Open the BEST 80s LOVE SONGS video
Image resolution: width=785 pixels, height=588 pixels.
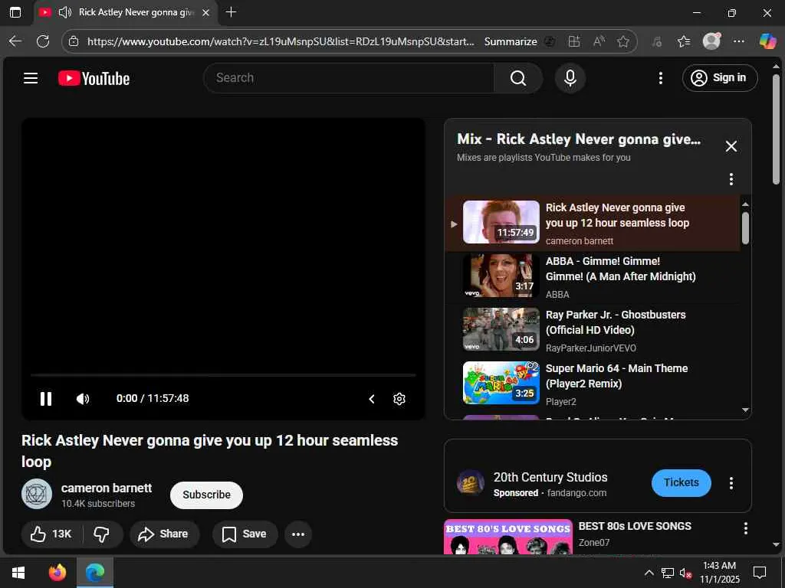tap(634, 526)
